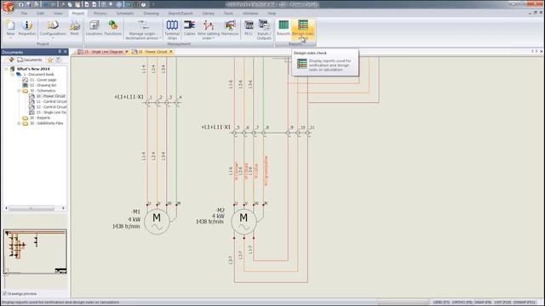Click Design rules check button
The width and height of the screenshot is (545, 306).
coord(303,30)
